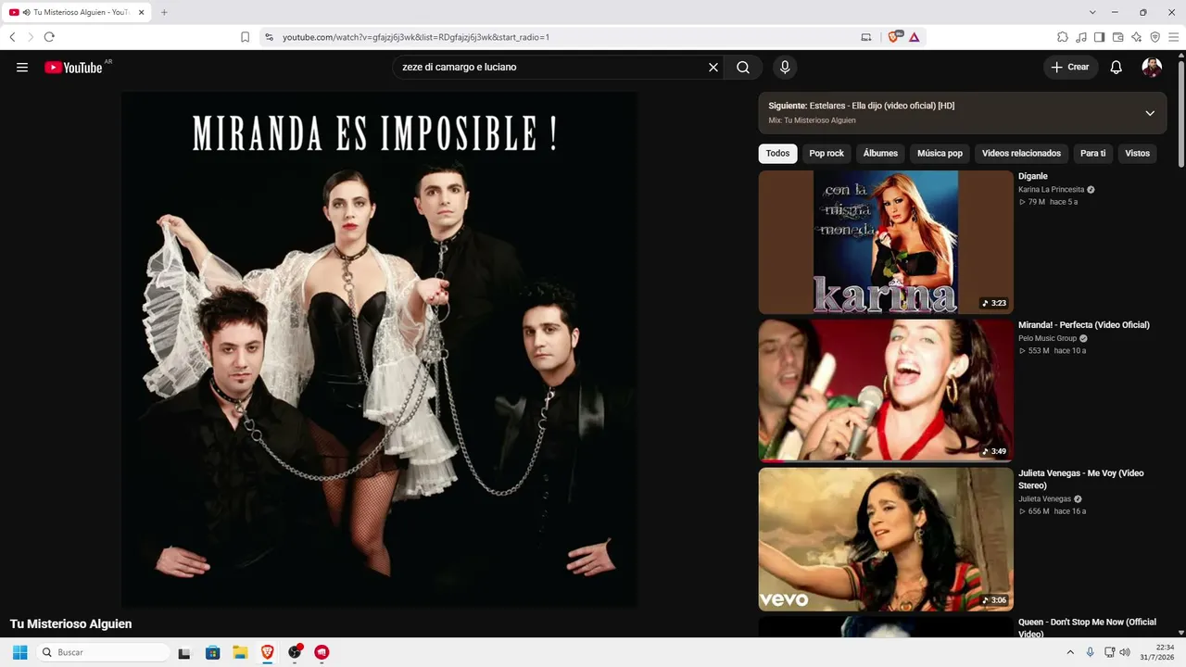Viewport: 1186px width, 667px height.
Task: Go back with browser back arrow
Action: [12, 37]
